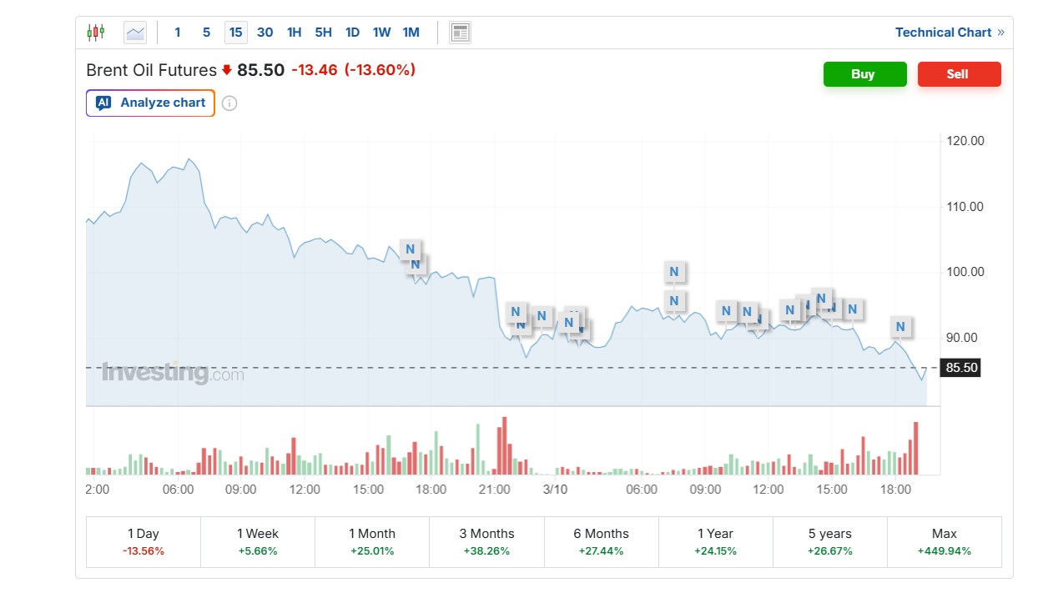Open the topmost news marker near 100.00
Image resolution: width=1043 pixels, height=603 pixels.
point(674,272)
